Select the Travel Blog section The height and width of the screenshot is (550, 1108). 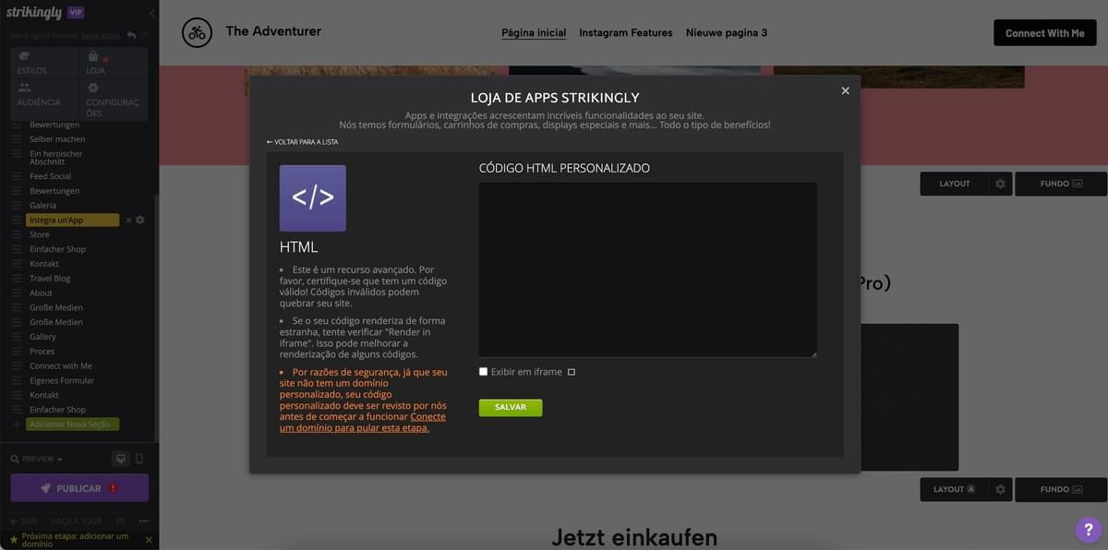point(50,278)
